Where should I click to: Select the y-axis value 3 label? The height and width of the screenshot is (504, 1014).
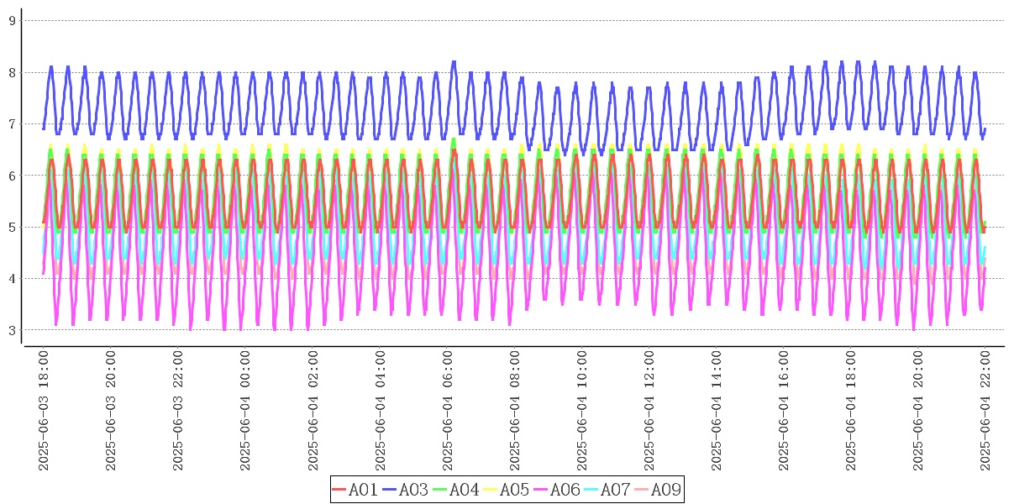13,330
